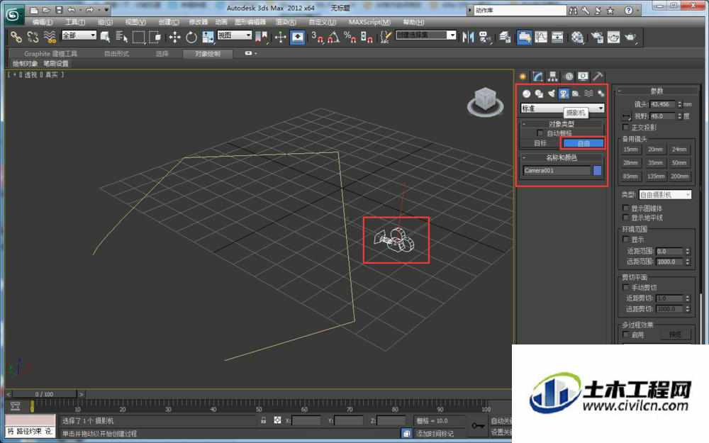
Task: Switch to the Utilities hammer panel
Action: point(598,77)
